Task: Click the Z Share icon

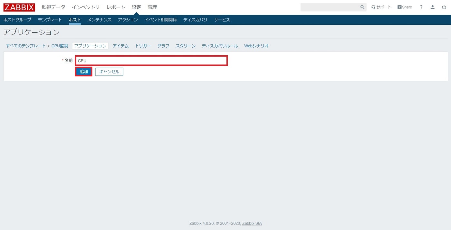Action: [404, 7]
